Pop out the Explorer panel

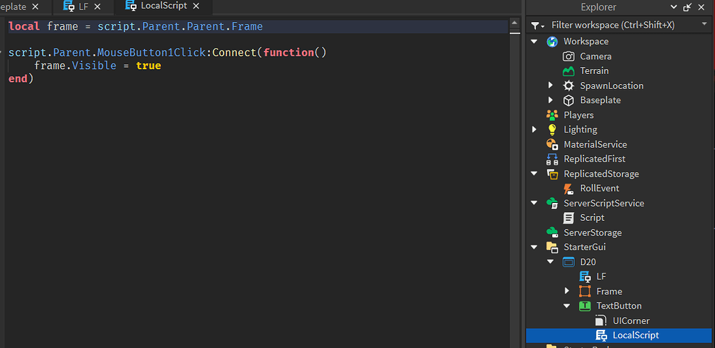tap(687, 7)
